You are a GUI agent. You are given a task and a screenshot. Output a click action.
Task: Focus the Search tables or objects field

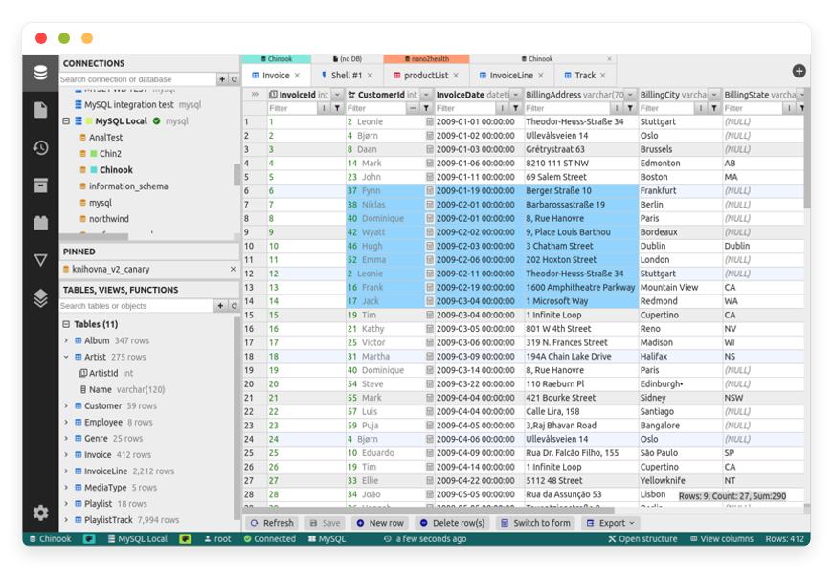tap(136, 306)
